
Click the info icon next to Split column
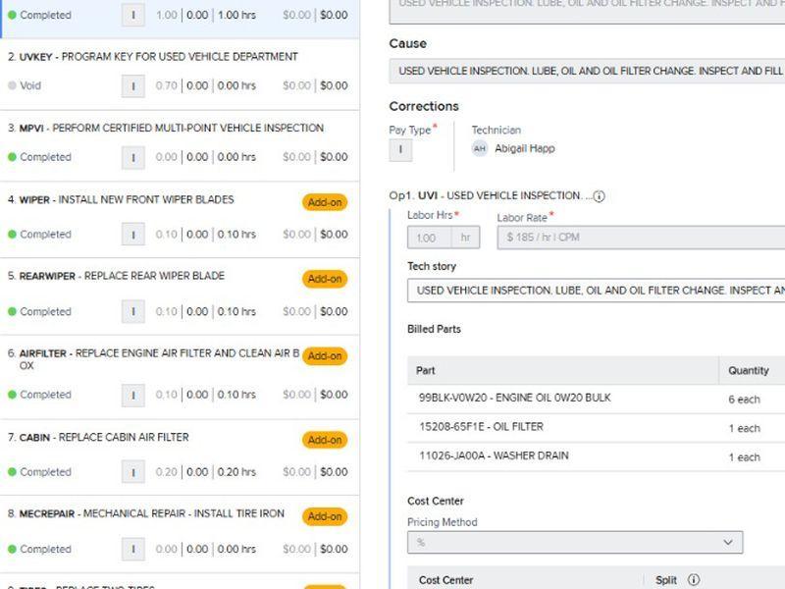tap(694, 580)
